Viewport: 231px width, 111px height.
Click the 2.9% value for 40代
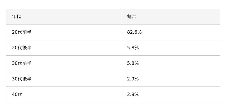pyautogui.click(x=133, y=94)
